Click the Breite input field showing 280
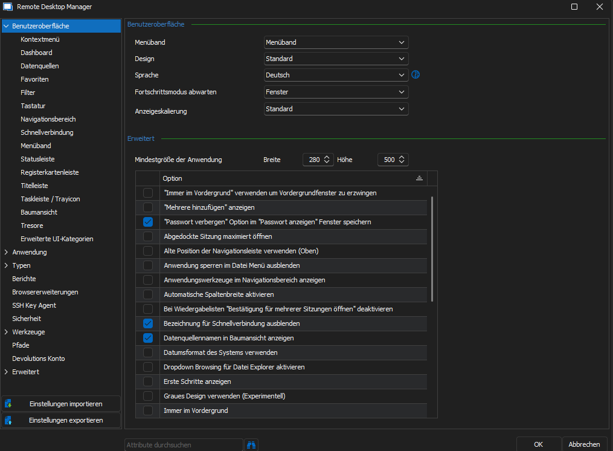 coord(313,160)
